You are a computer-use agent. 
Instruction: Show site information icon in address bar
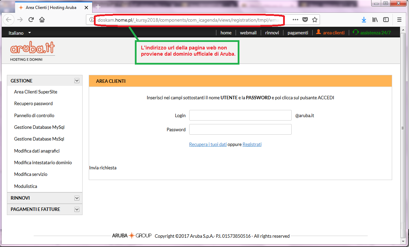(91, 20)
